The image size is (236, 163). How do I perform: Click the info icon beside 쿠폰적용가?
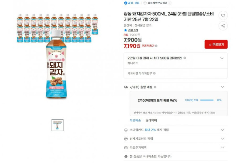coord(156,46)
